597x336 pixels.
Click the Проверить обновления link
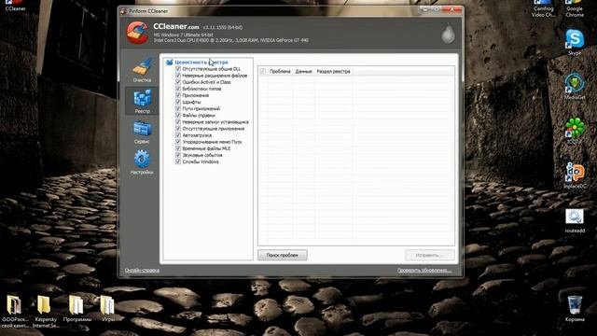point(424,270)
